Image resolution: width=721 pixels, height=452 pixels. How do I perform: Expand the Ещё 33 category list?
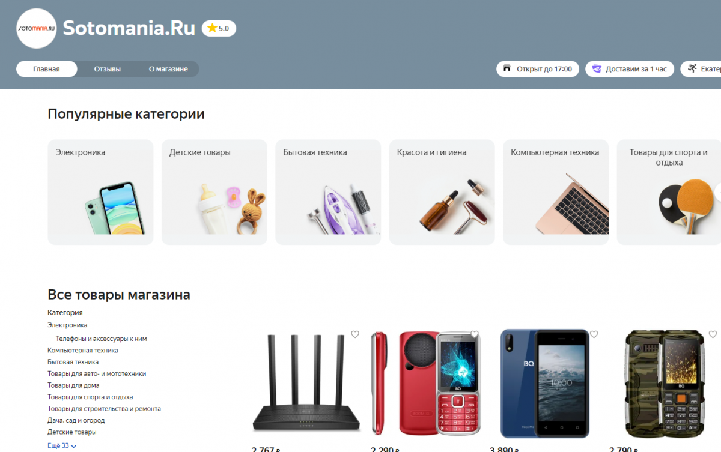[62, 446]
